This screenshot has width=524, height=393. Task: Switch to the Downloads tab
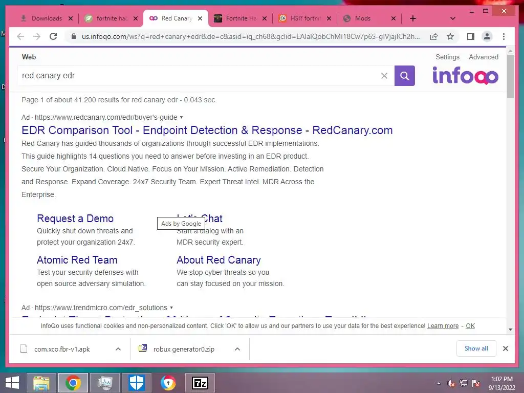pos(46,18)
